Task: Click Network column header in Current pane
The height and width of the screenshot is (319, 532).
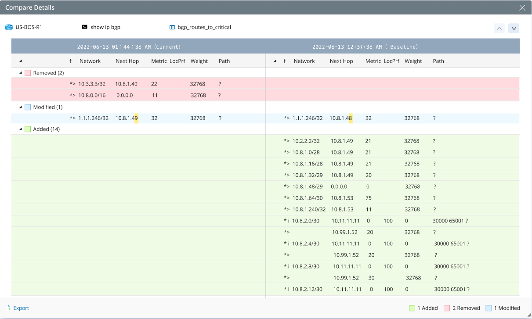Action: point(90,61)
